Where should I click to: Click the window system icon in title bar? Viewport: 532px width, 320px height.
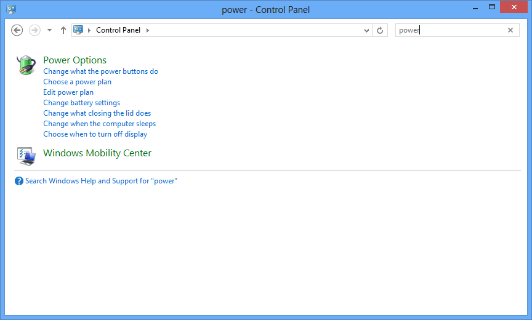[x=11, y=9]
